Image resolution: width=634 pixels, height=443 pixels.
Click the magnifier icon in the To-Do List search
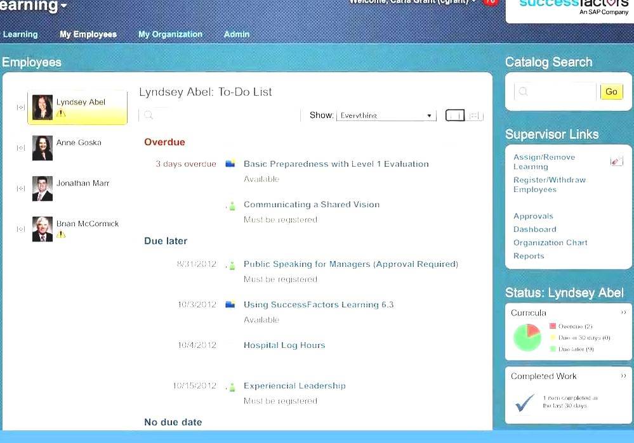tap(149, 115)
